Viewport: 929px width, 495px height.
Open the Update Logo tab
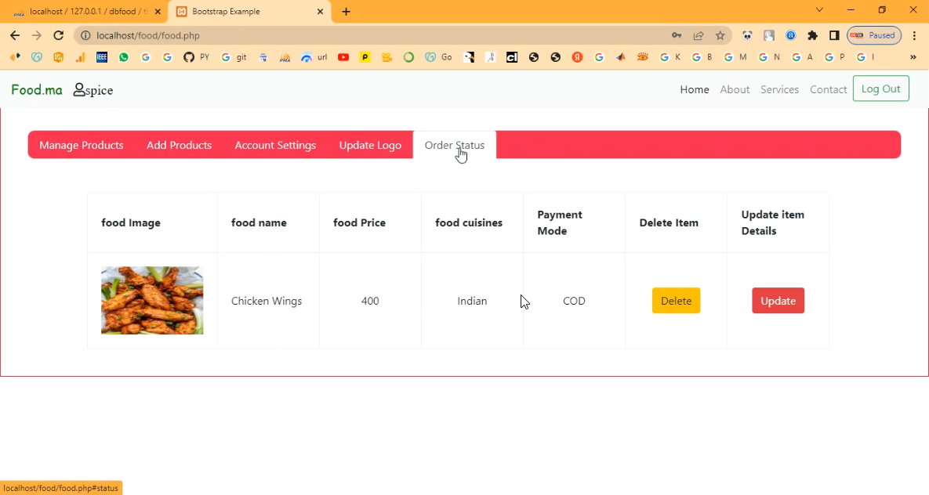pos(370,145)
